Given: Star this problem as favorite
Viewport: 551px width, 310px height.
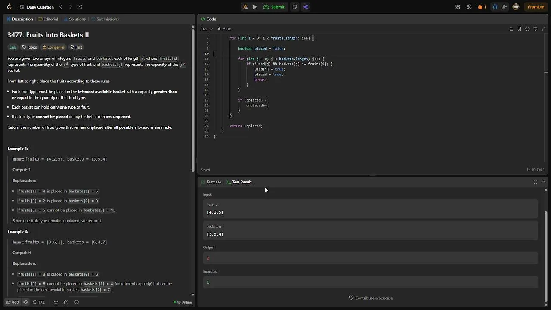Looking at the screenshot, I should pyautogui.click(x=56, y=302).
